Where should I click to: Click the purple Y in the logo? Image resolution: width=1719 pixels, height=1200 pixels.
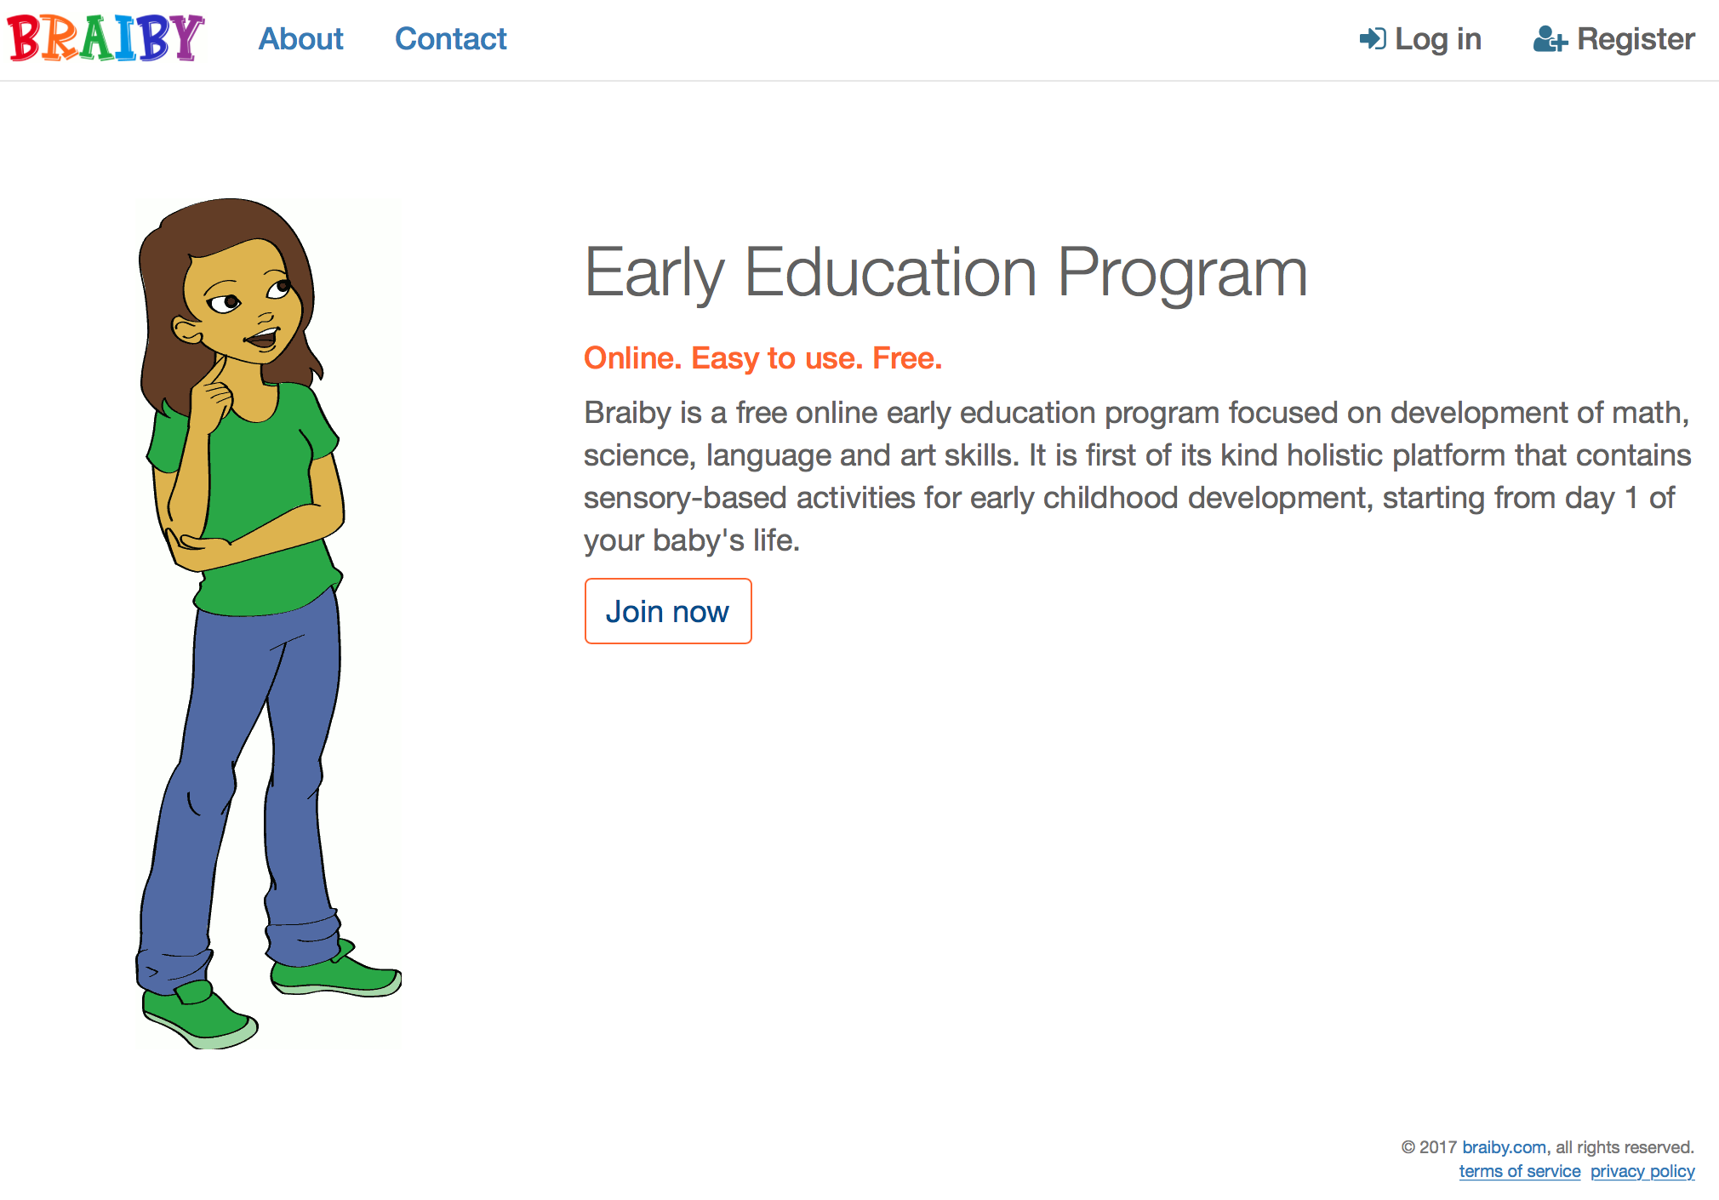tap(188, 38)
